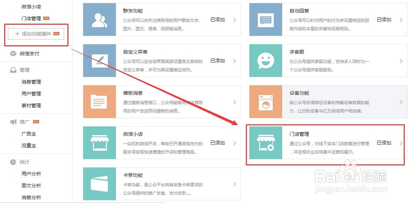Open 流量主 under 推广 in the sidebar
This screenshot has height=203, width=410.
29,146
